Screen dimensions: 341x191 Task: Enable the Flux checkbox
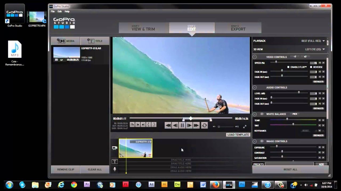(288, 67)
